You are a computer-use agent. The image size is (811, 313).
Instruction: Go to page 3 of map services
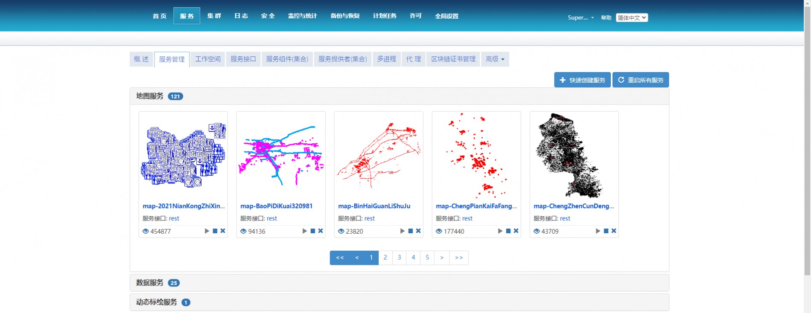[x=400, y=258]
